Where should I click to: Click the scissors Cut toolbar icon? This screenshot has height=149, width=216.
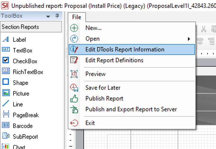(x=204, y=29)
